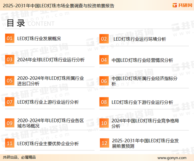Select LED灯珠行业下游行业运行分析 entry
Viewport: 194px width, 161px height.
(x=142, y=102)
